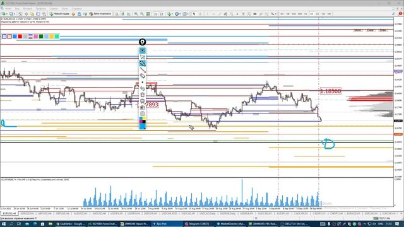Open the Terminal panel icon
The image size is (404, 227).
coord(38,14)
